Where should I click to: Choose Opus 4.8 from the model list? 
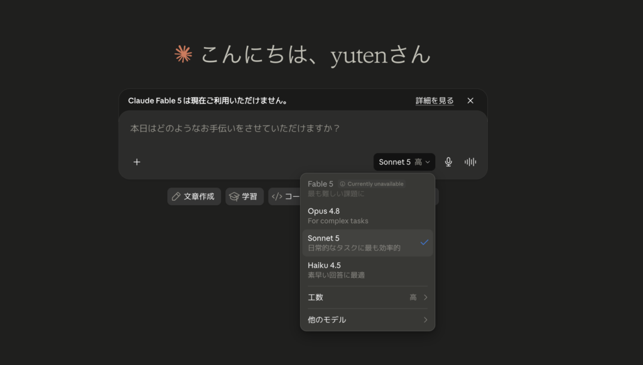pos(367,216)
